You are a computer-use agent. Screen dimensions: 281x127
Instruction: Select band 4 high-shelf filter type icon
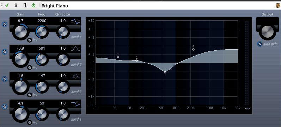[x=75, y=22]
